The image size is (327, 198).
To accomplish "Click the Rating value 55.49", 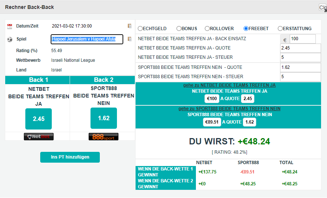I will click(x=57, y=51).
